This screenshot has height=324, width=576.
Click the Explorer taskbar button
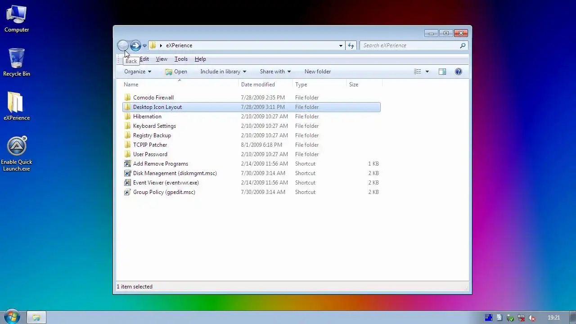coord(36,318)
